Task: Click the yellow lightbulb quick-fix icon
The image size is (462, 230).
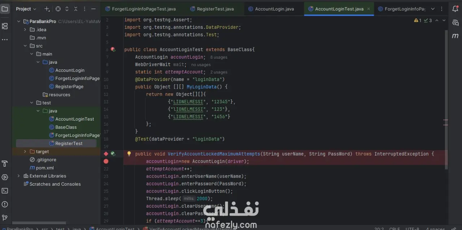Action: [129, 154]
